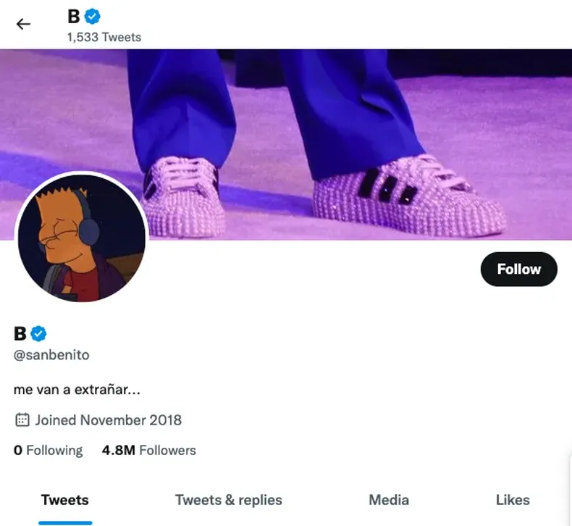572x526 pixels.
Task: Click the right sparkly sneaker in the banner
Action: tap(407, 198)
